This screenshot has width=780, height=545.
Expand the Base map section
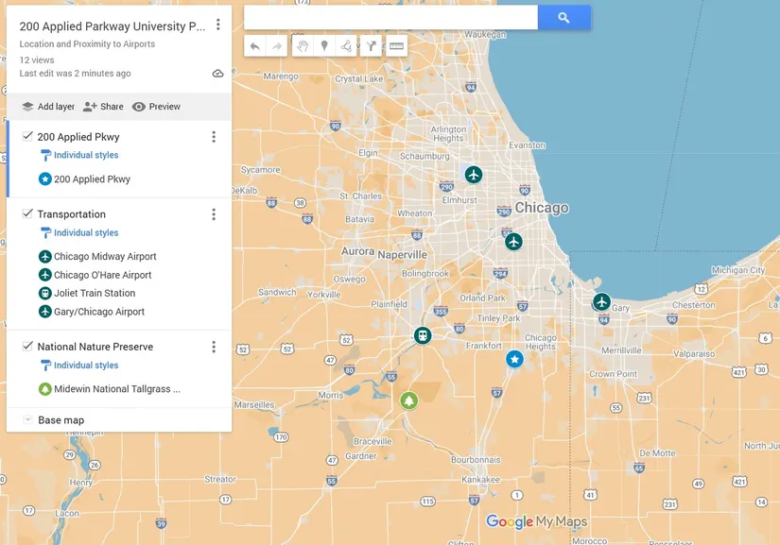tap(27, 420)
